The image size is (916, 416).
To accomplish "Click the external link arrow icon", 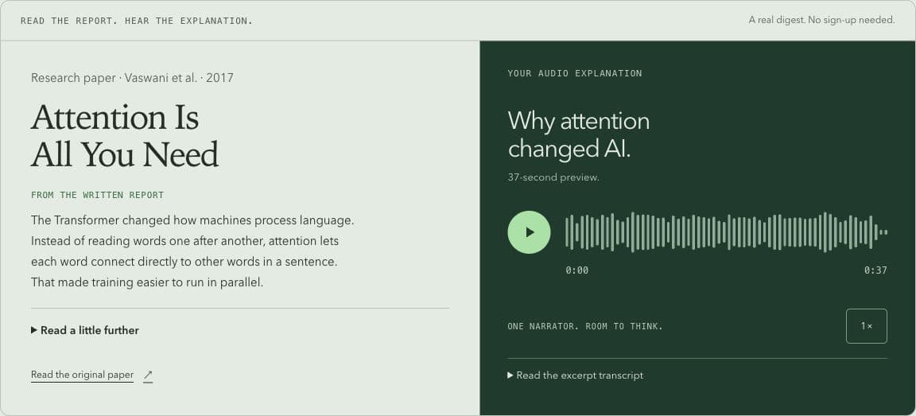I will pyautogui.click(x=148, y=375).
